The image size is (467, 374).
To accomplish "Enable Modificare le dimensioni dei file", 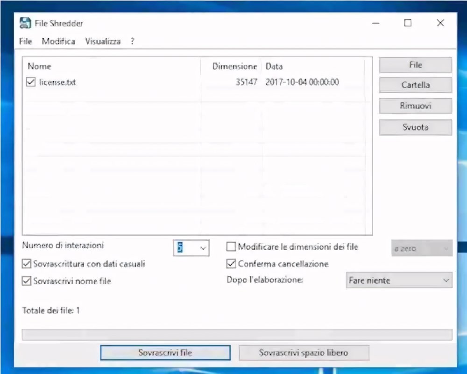I will pyautogui.click(x=231, y=247).
